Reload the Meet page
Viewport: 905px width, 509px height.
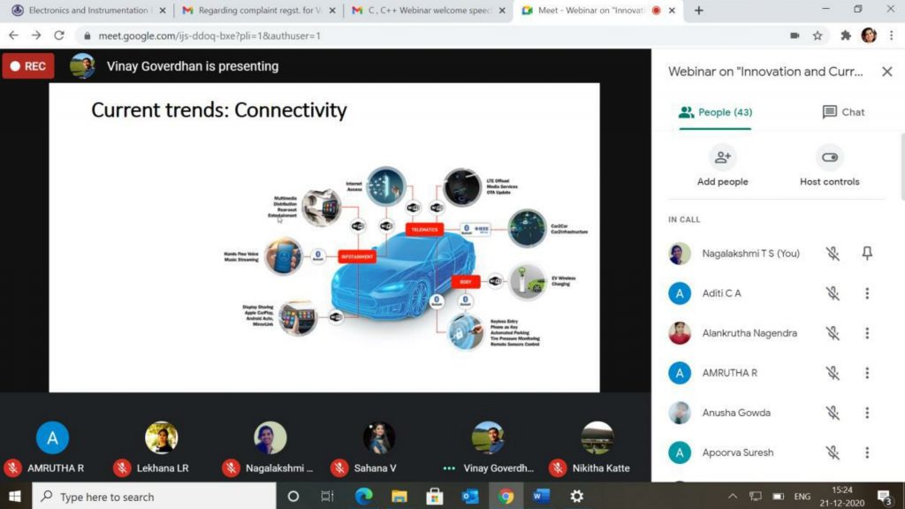coord(59,35)
